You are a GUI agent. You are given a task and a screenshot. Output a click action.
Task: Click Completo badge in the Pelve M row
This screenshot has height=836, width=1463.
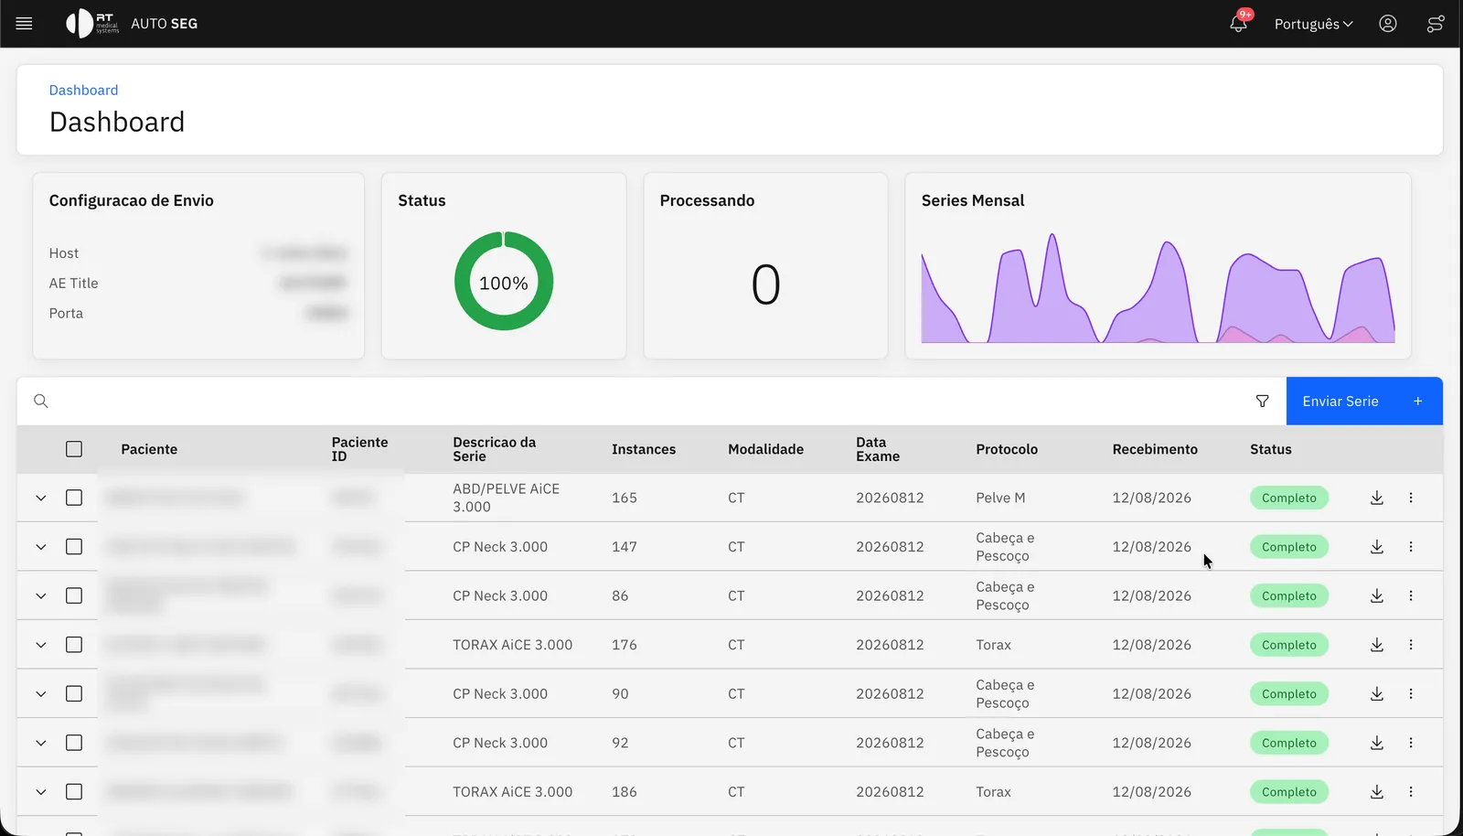[1289, 498]
